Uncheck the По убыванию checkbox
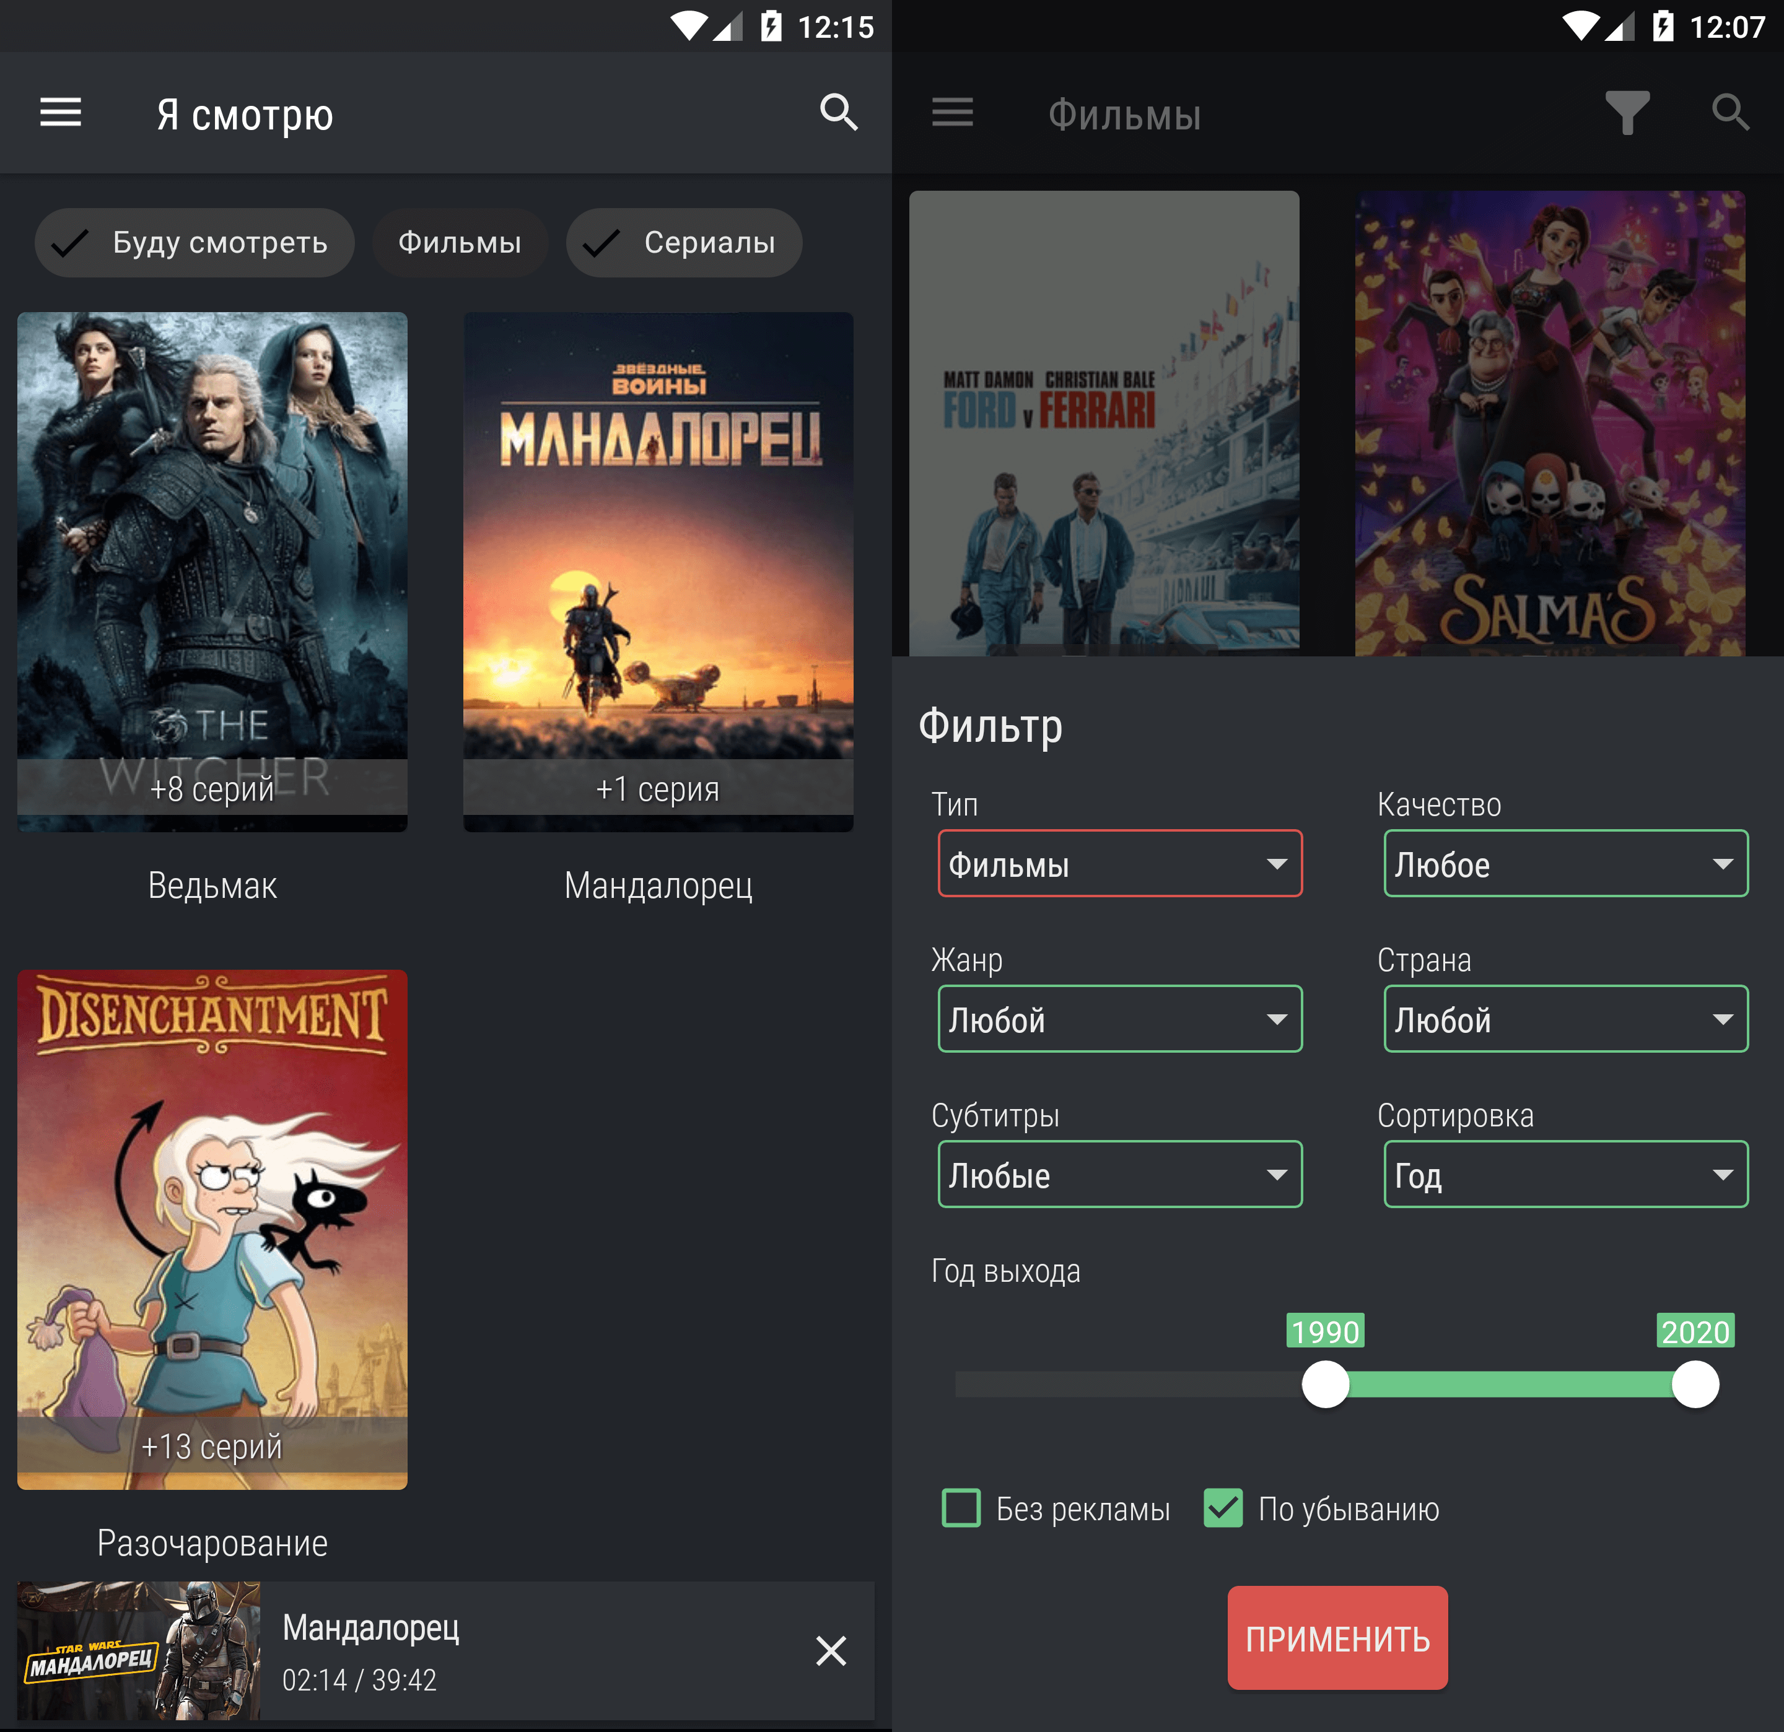Screen dimensions: 1784x1732 [1222, 1507]
